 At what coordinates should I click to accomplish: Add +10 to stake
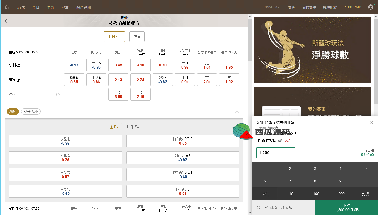pos(290,194)
